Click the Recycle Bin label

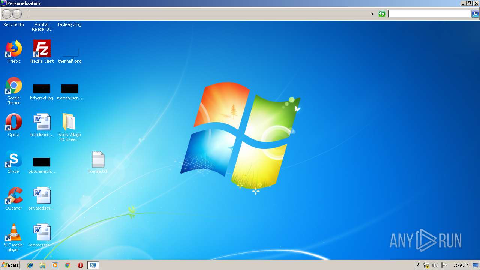click(13, 24)
